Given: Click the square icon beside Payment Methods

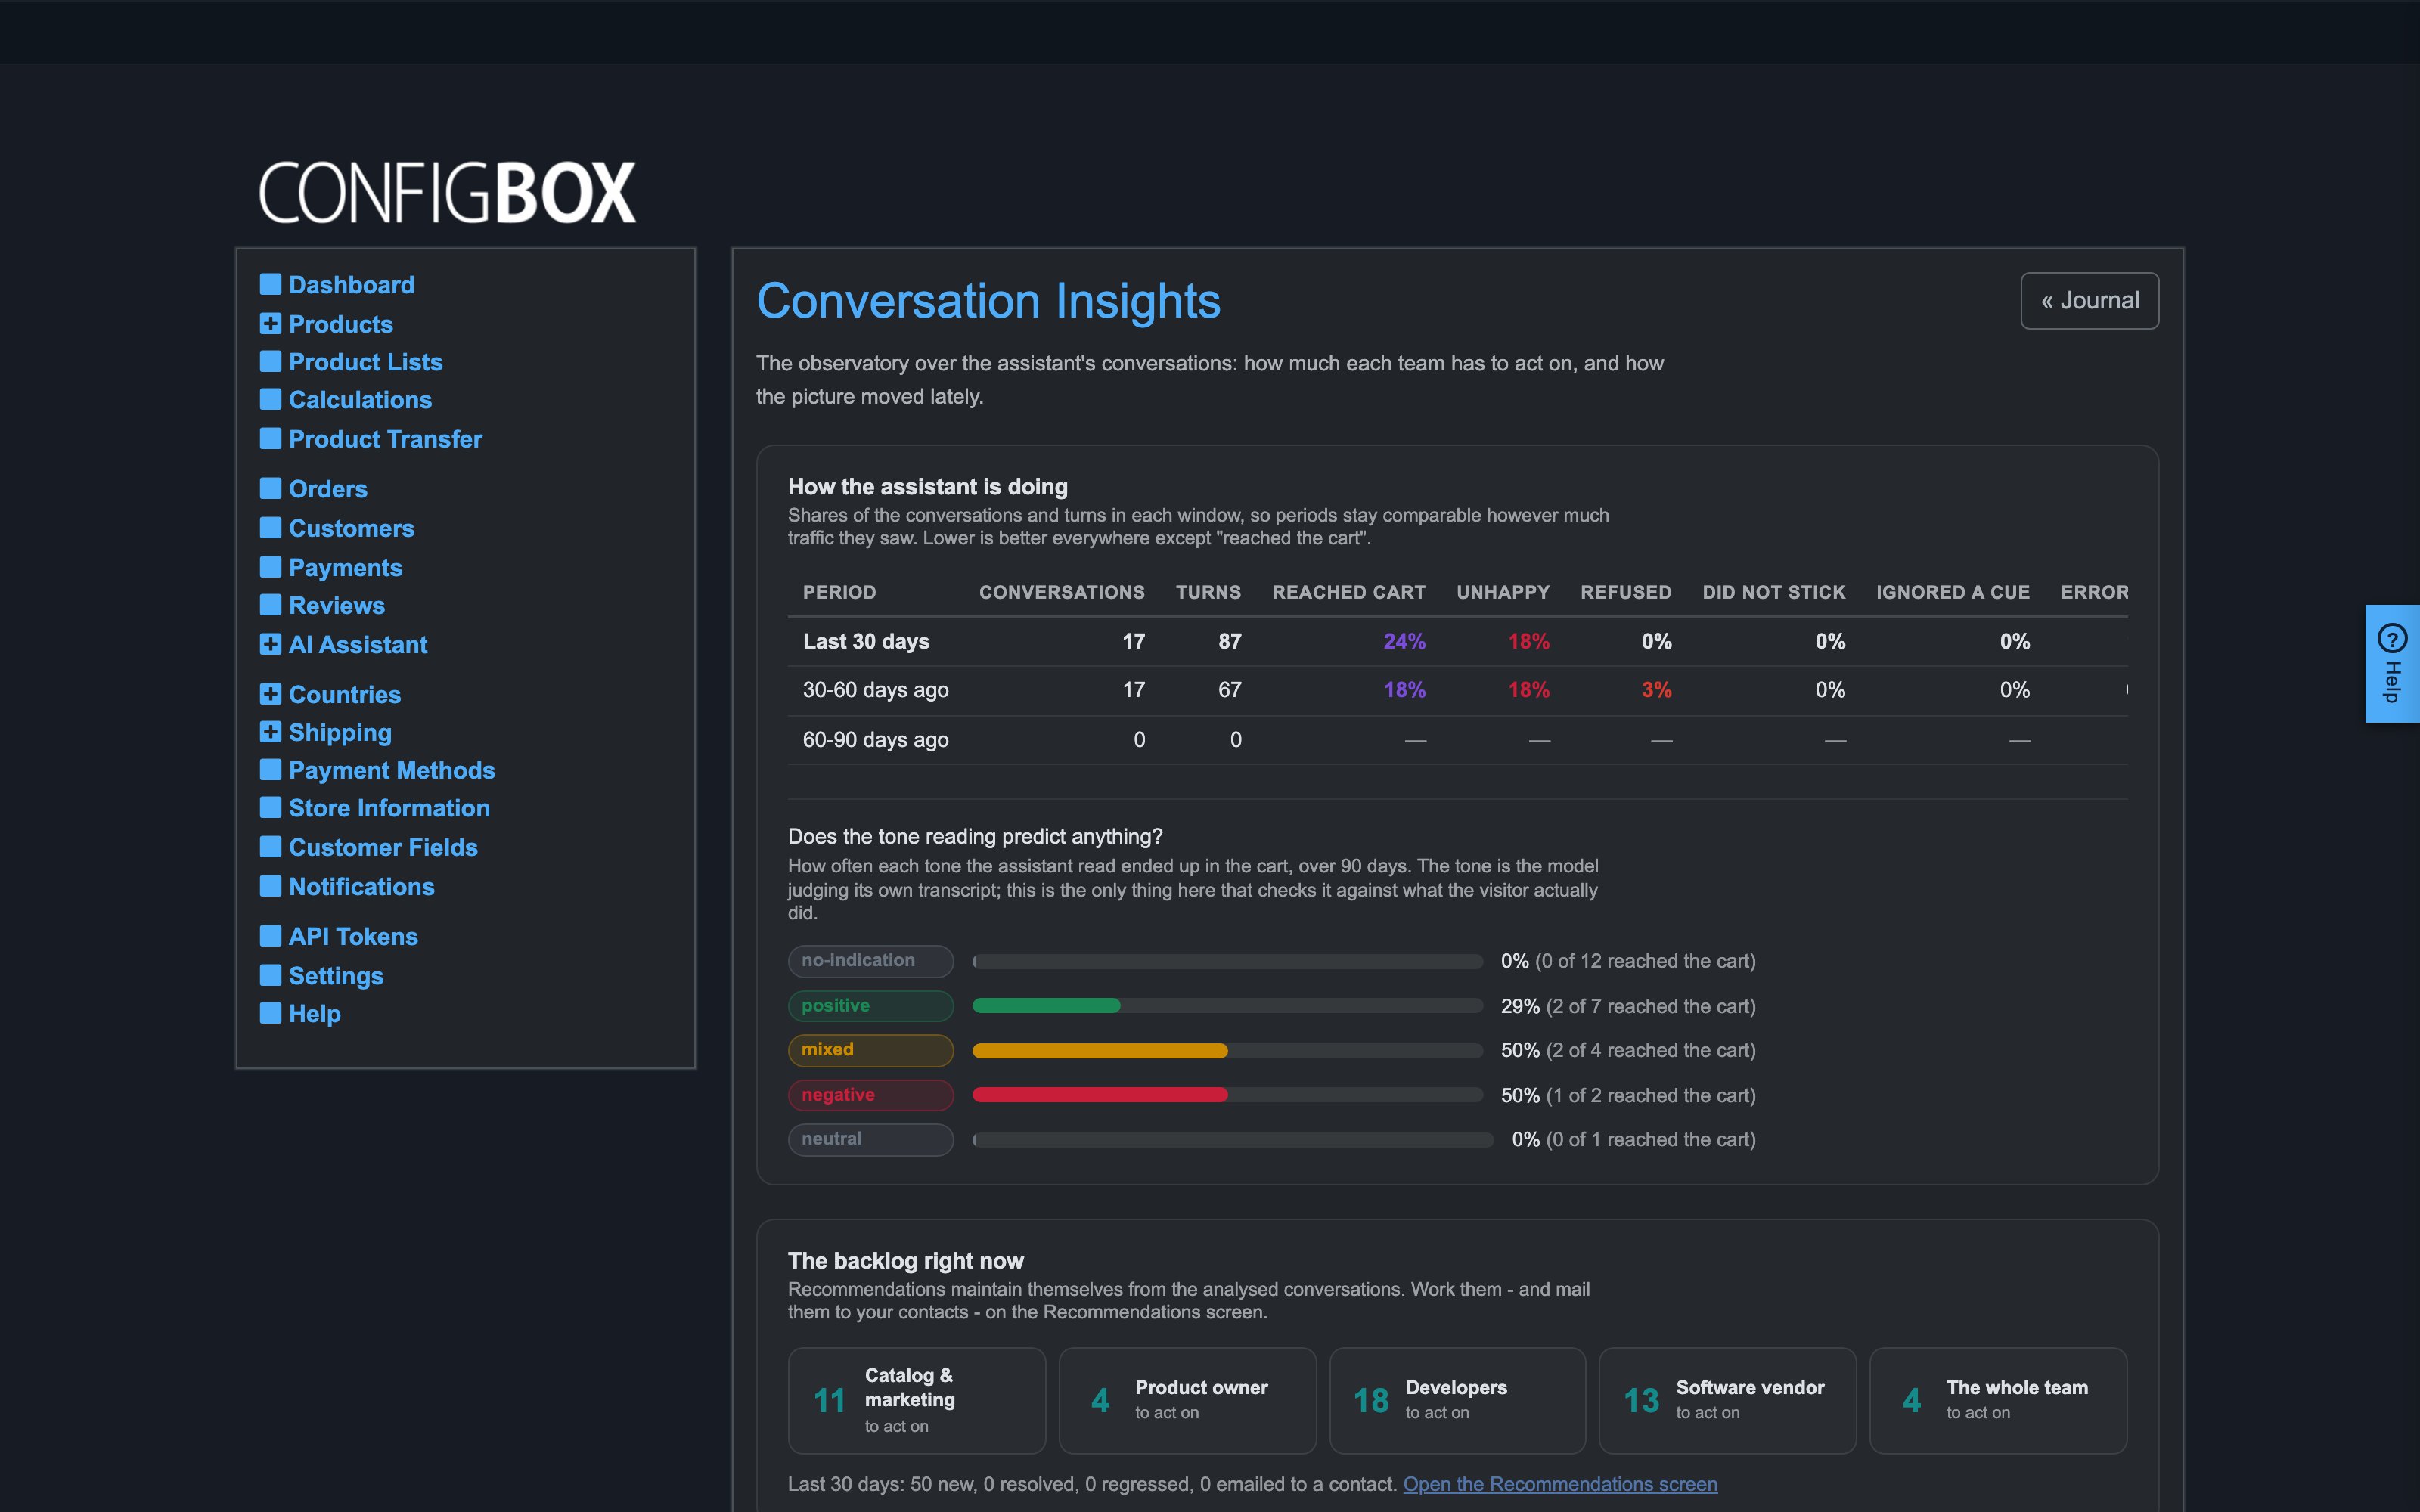Looking at the screenshot, I should click(270, 770).
